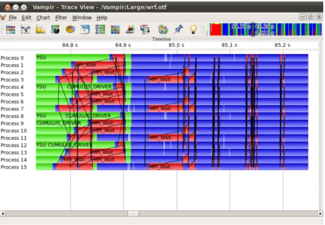The width and height of the screenshot is (325, 225).
Task: Select the Process 4 row label
Action: click(x=12, y=87)
